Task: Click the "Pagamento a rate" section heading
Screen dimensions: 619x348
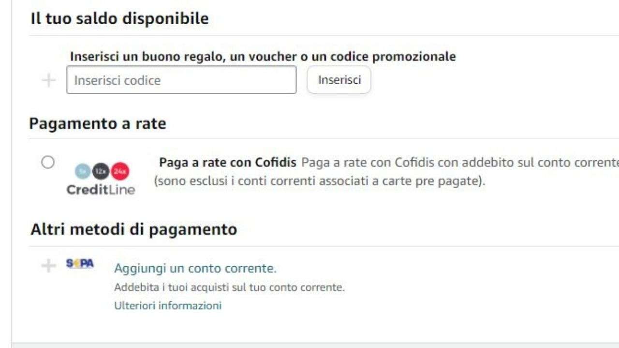Action: pos(98,124)
